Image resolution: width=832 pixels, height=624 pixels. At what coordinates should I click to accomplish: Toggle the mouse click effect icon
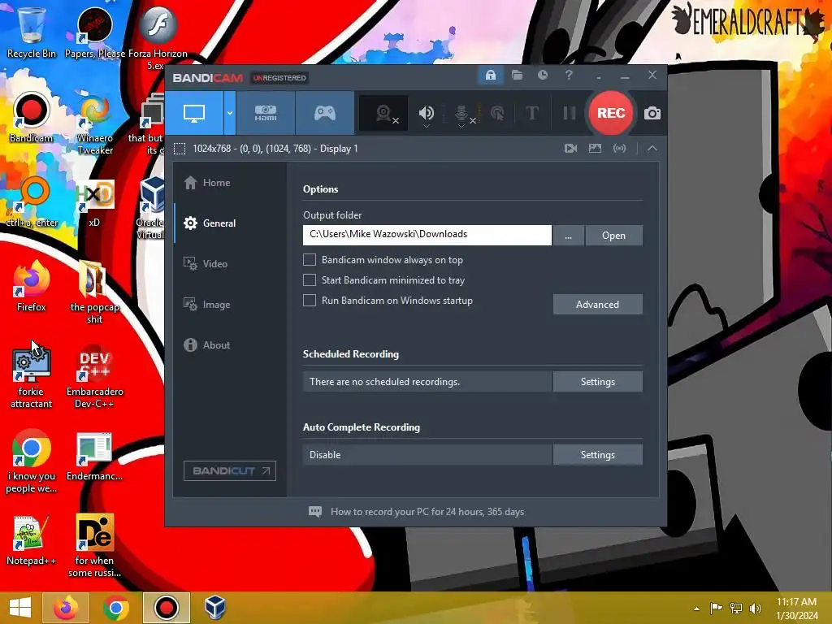pos(497,113)
